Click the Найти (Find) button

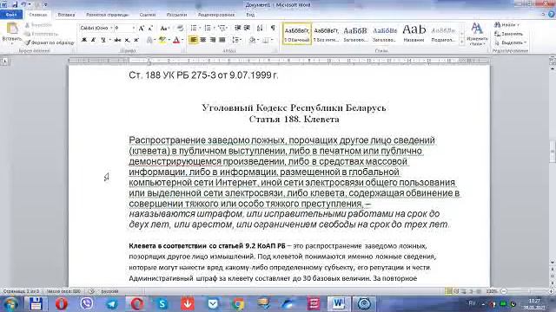[x=506, y=25]
